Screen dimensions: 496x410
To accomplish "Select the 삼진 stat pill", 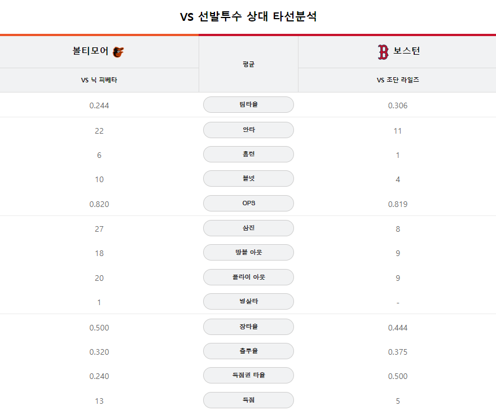I will click(x=248, y=228).
